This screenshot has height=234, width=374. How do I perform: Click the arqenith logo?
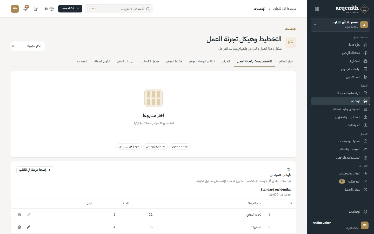pos(352,9)
